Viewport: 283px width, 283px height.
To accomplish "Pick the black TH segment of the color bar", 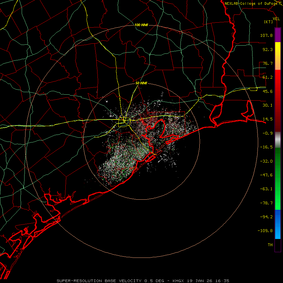I will (x=278, y=245).
